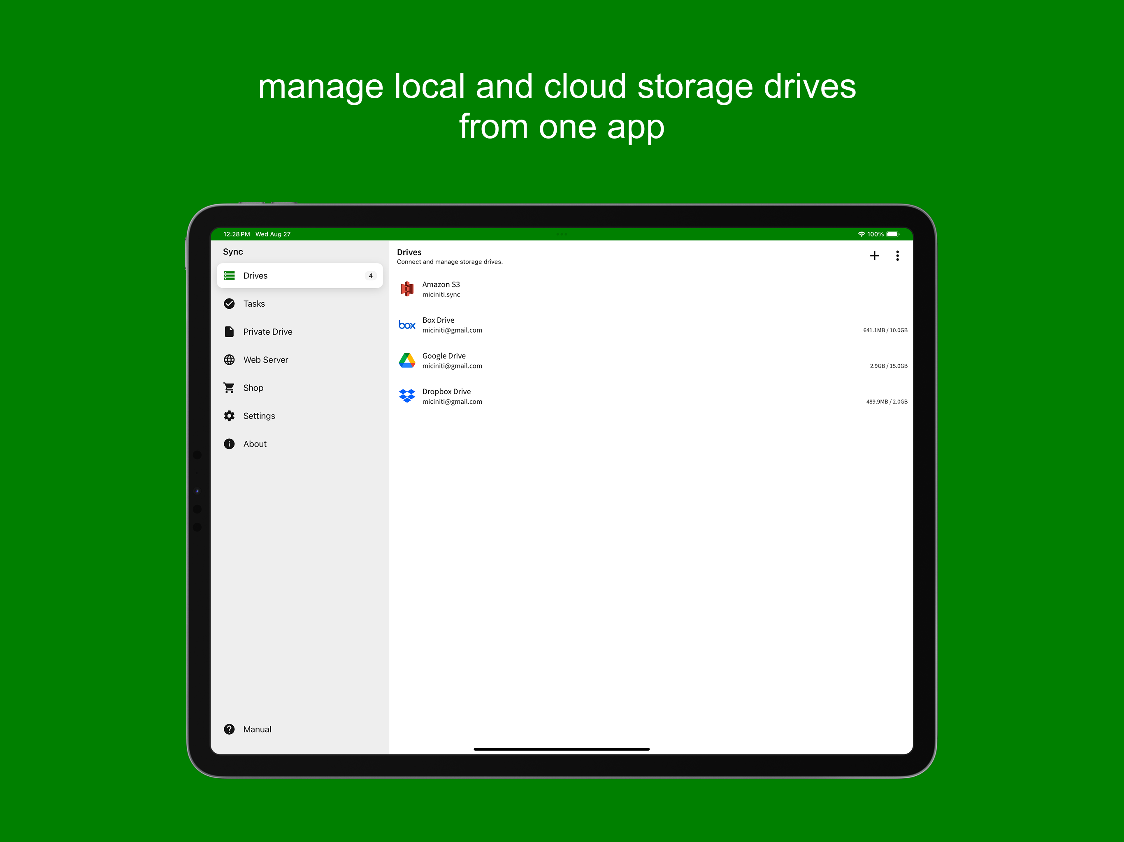Open Settings with the gear icon
Viewport: 1124px width, 842px height.
pyautogui.click(x=230, y=415)
